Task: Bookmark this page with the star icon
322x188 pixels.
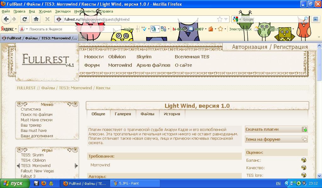Action: 220,19
